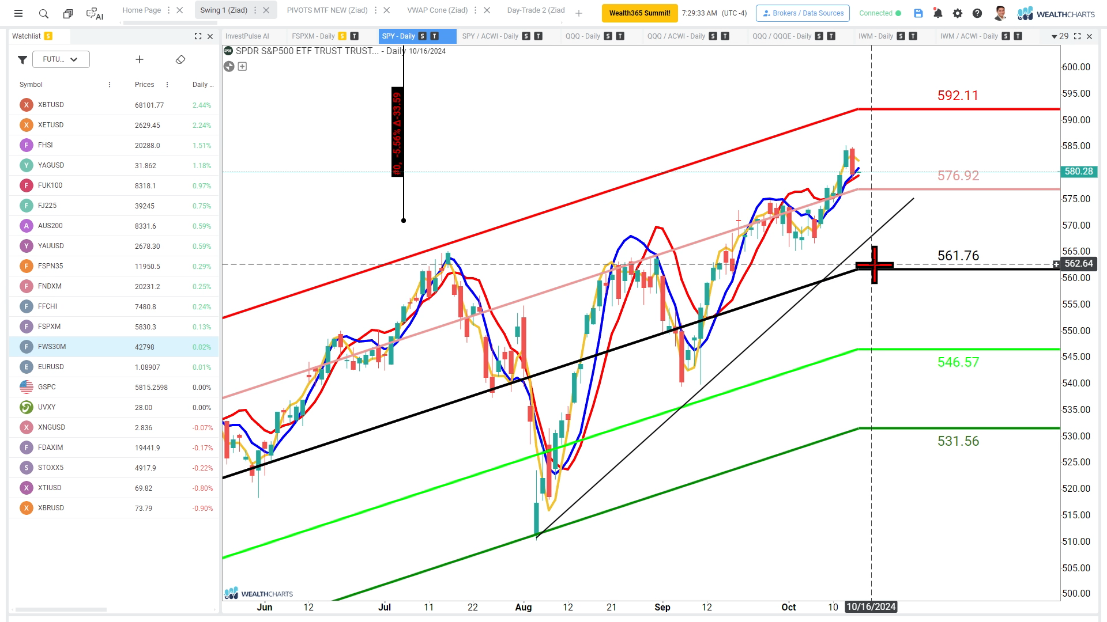The width and height of the screenshot is (1107, 622).
Task: Expand the FUTU... watchlist dropdown
Action: pos(61,59)
